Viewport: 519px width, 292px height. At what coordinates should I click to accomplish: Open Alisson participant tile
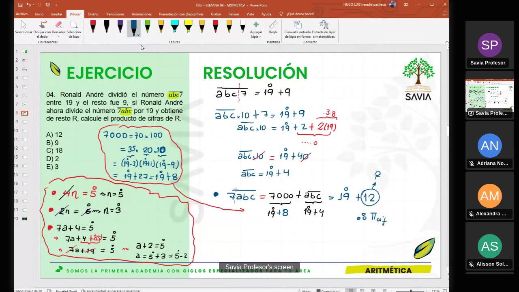point(489,246)
